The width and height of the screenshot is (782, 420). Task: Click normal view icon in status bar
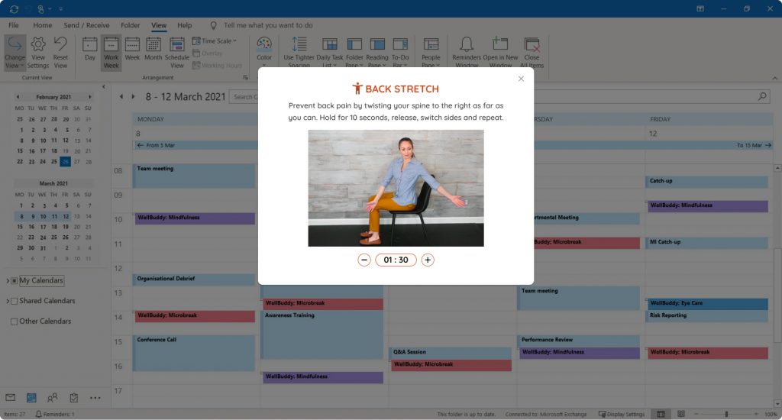pyautogui.click(x=661, y=414)
